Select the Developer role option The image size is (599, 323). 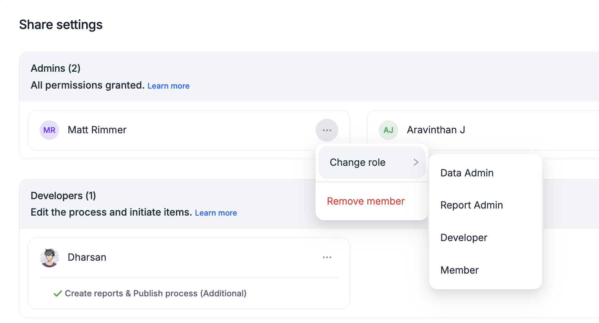click(x=464, y=238)
